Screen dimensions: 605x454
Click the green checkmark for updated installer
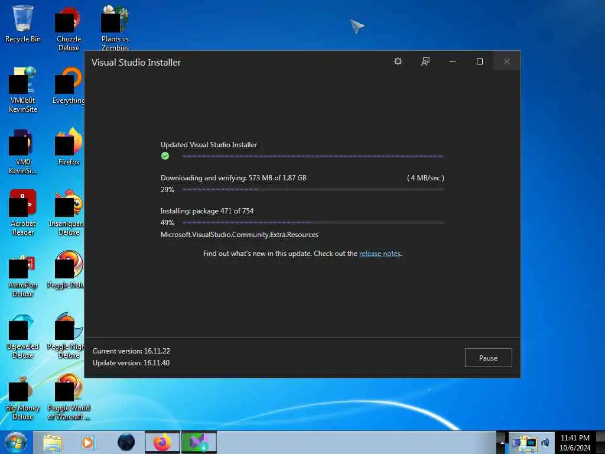pyautogui.click(x=165, y=156)
